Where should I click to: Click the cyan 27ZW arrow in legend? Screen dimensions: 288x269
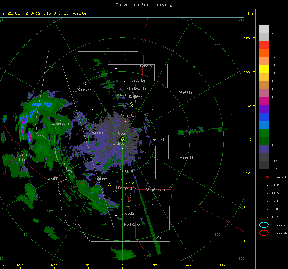point(264,201)
